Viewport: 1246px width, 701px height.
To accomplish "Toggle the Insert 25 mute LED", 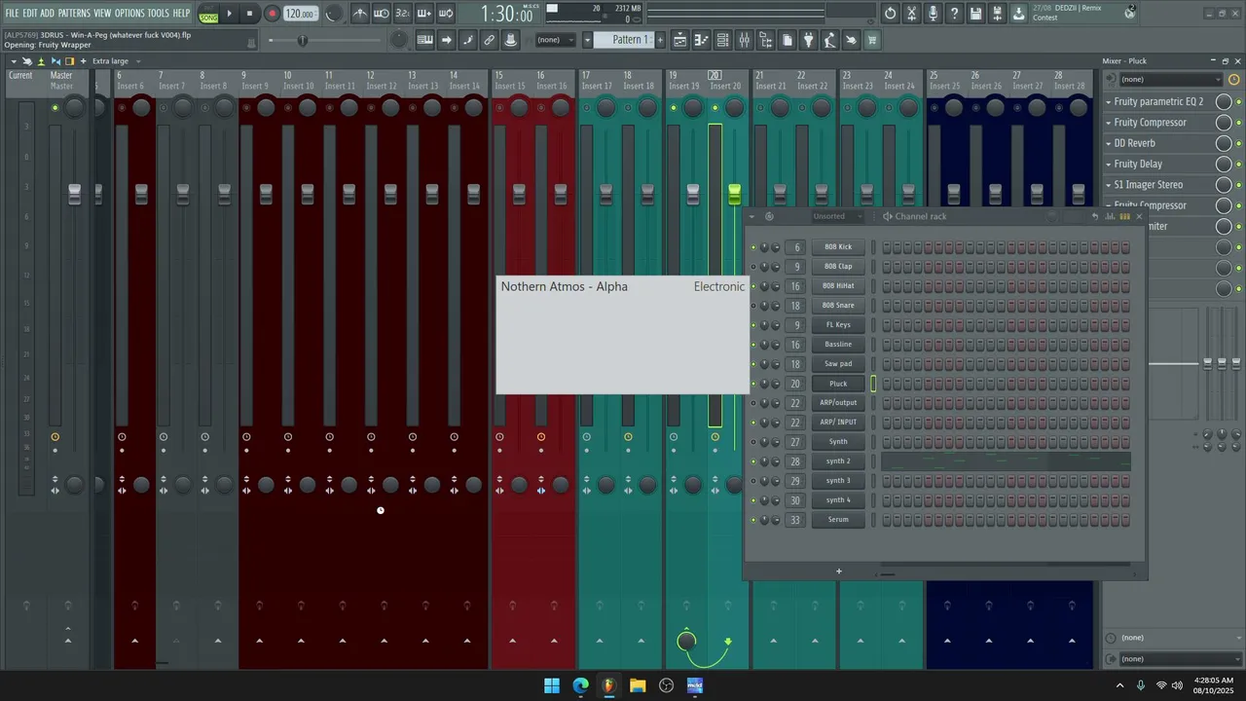I will pyautogui.click(x=934, y=108).
